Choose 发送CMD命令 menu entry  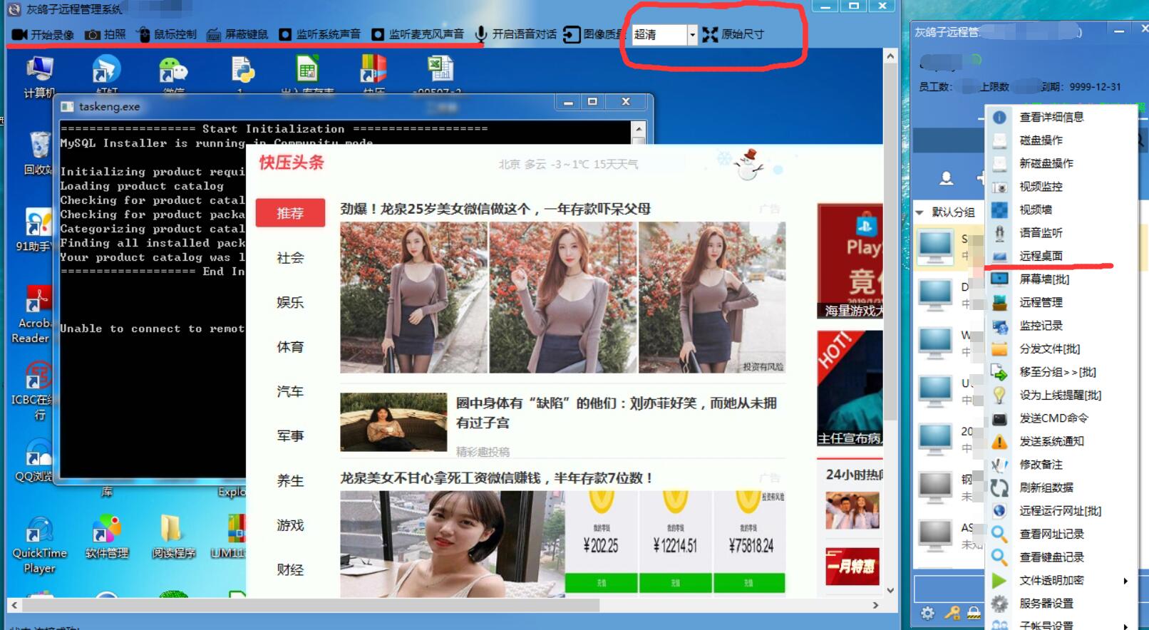pyautogui.click(x=1053, y=418)
